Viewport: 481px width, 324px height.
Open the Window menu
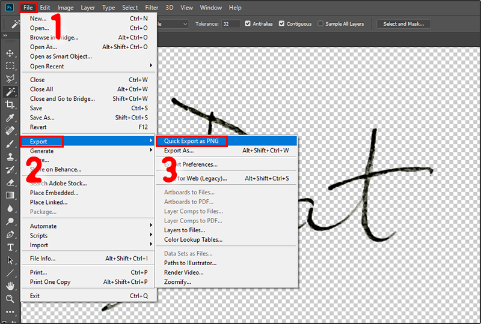(211, 7)
